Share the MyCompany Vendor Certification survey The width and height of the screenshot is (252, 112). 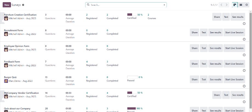tap(217, 95)
